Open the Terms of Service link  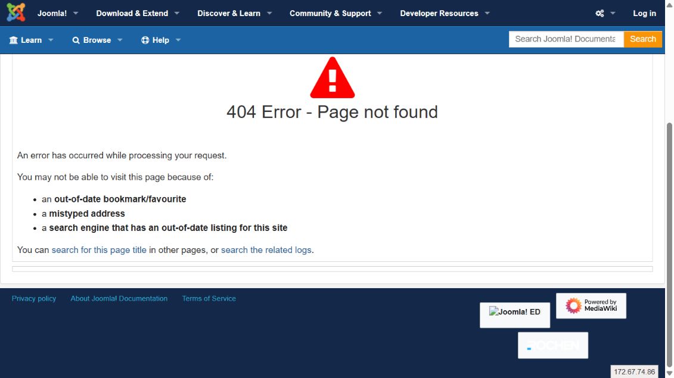point(209,299)
